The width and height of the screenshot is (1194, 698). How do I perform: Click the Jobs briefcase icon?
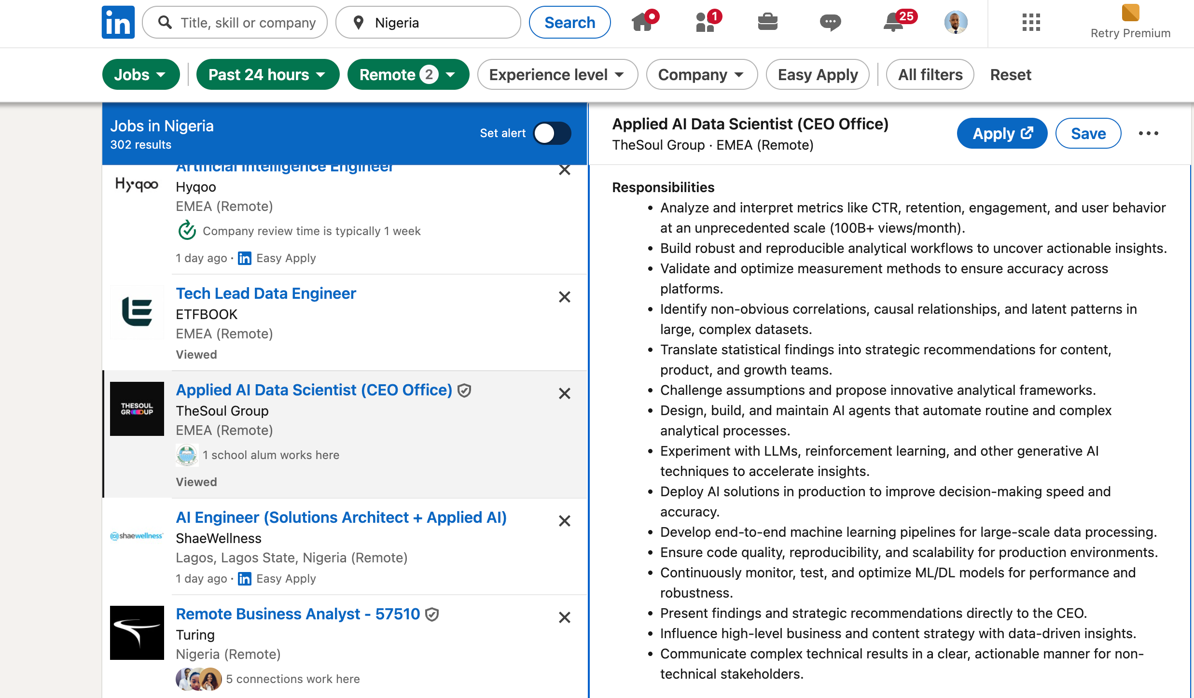click(767, 22)
